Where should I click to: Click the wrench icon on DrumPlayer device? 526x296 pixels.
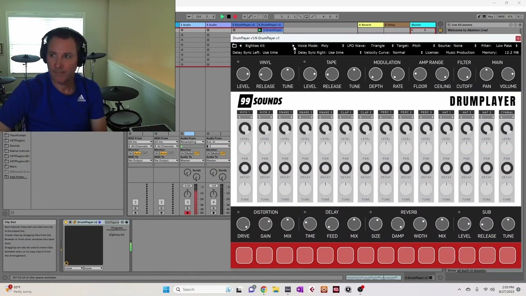tap(74, 222)
